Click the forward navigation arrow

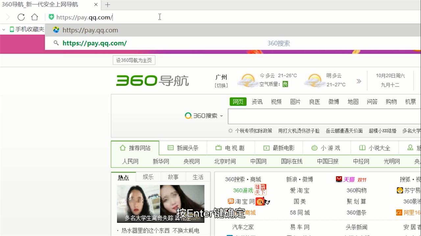point(8,17)
